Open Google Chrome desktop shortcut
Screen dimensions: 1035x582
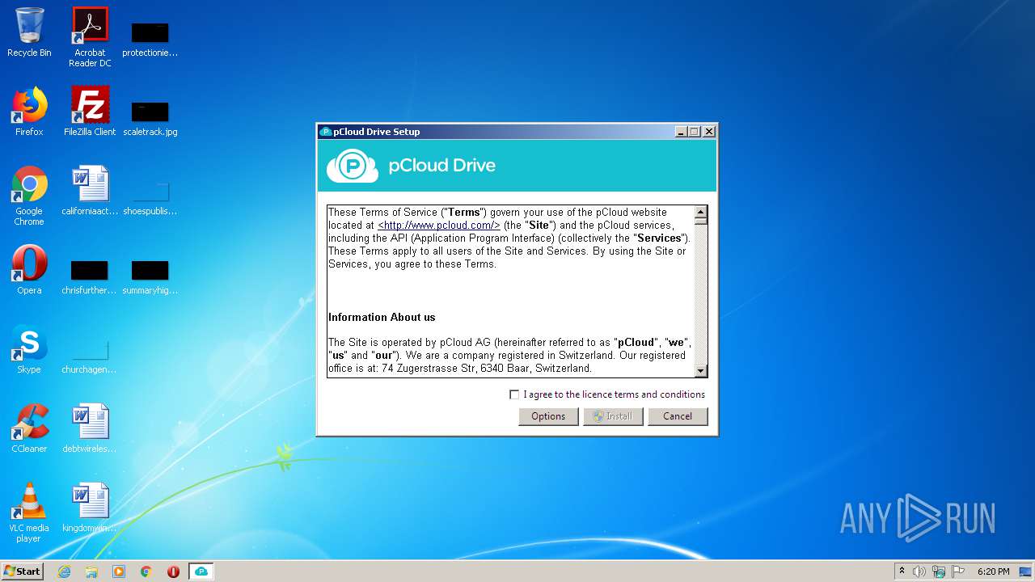(29, 196)
